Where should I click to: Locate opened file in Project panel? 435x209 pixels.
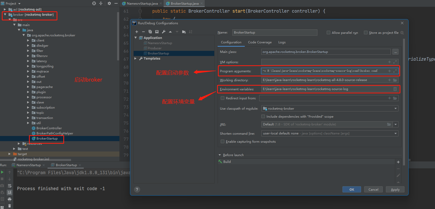pos(94,3)
